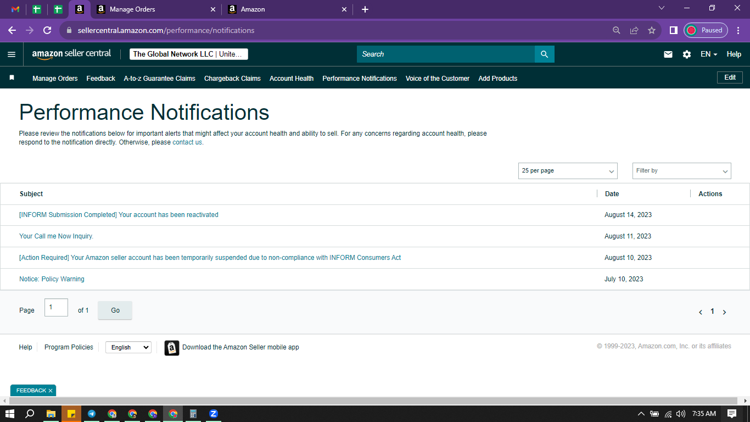
Task: Navigate to Account Health
Action: [292, 79]
